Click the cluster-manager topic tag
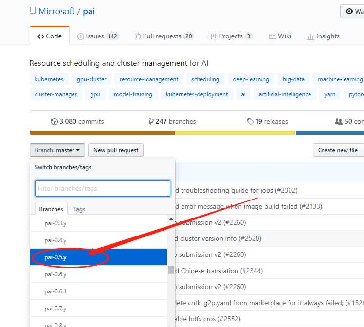This screenshot has height=327, width=364. [x=55, y=94]
